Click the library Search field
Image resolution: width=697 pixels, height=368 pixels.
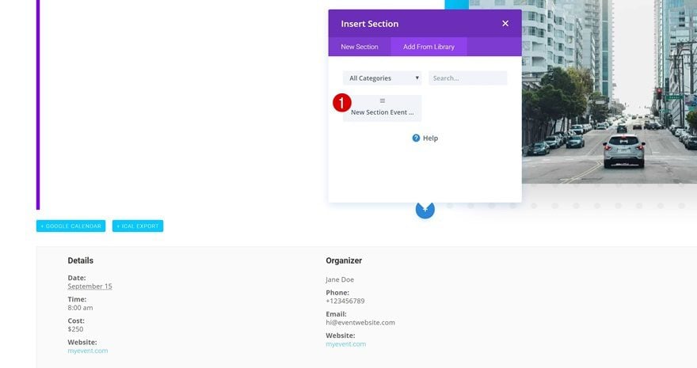click(x=467, y=78)
